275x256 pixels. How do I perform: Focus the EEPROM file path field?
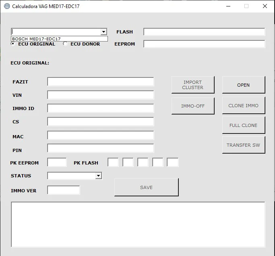(204, 44)
